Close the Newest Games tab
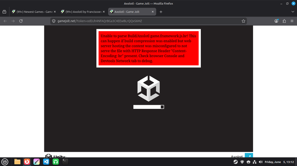Screen dimensions: 297x166 tap(55, 12)
